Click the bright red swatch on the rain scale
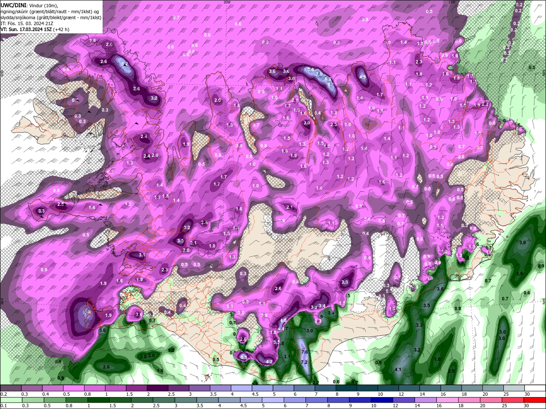The image size is (546, 409). pos(535,400)
